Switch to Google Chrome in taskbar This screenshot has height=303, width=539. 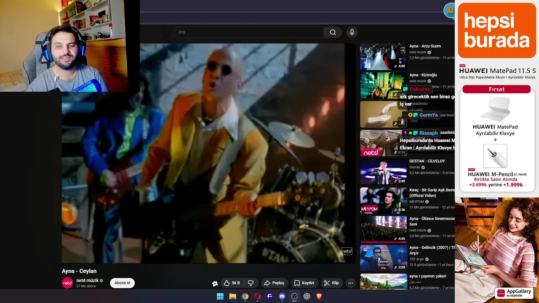coord(245,296)
